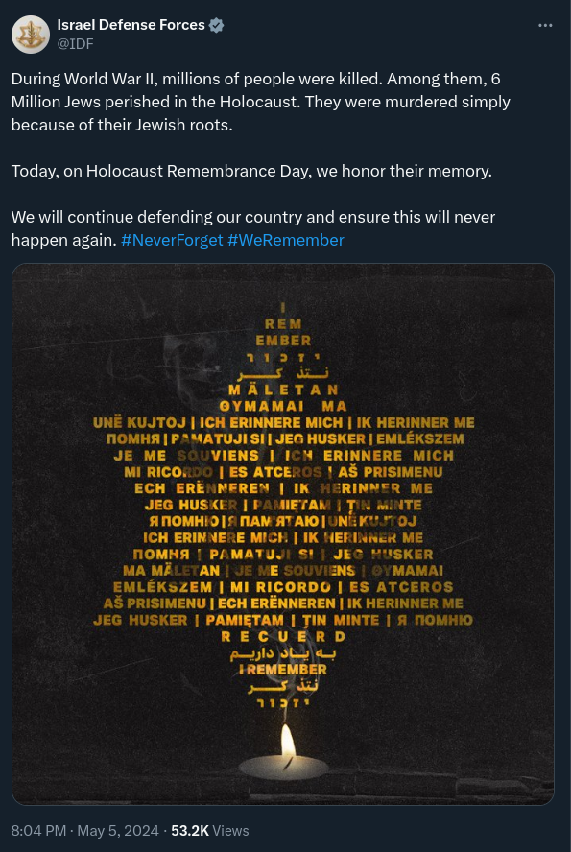The image size is (571, 852).
Task: Click the 'R E C U E R D' line in image
Action: click(282, 636)
